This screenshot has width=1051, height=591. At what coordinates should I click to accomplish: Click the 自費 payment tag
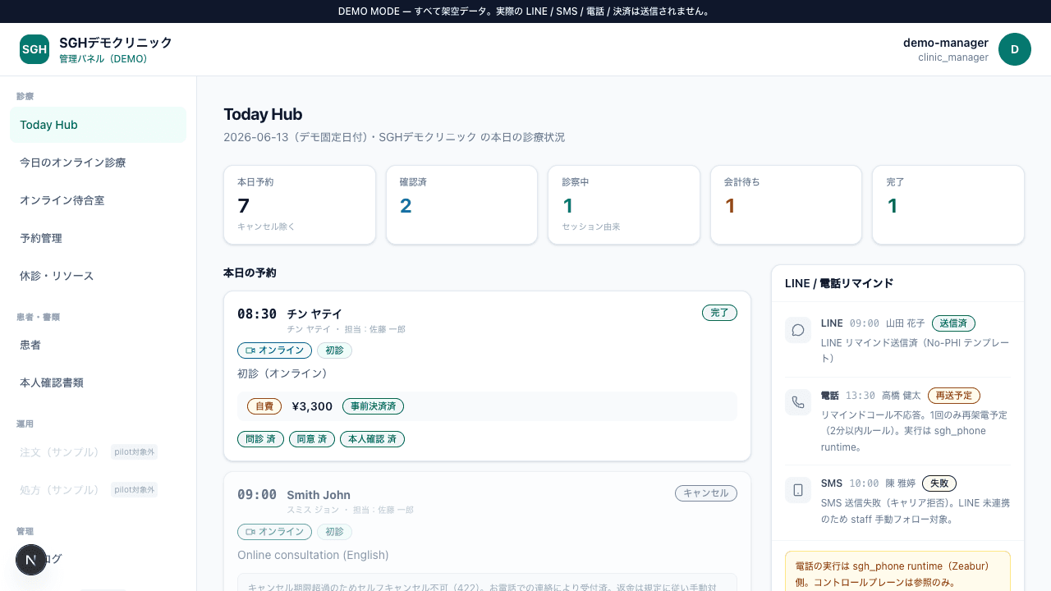(x=264, y=406)
